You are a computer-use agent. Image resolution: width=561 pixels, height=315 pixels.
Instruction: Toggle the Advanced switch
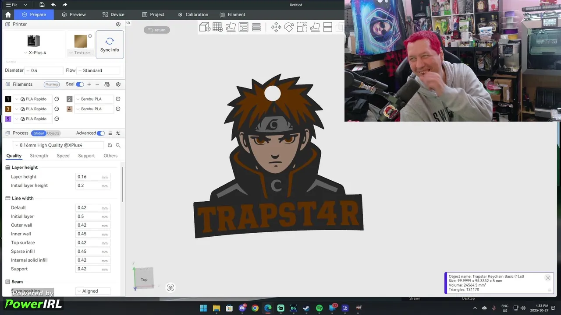tap(101, 133)
